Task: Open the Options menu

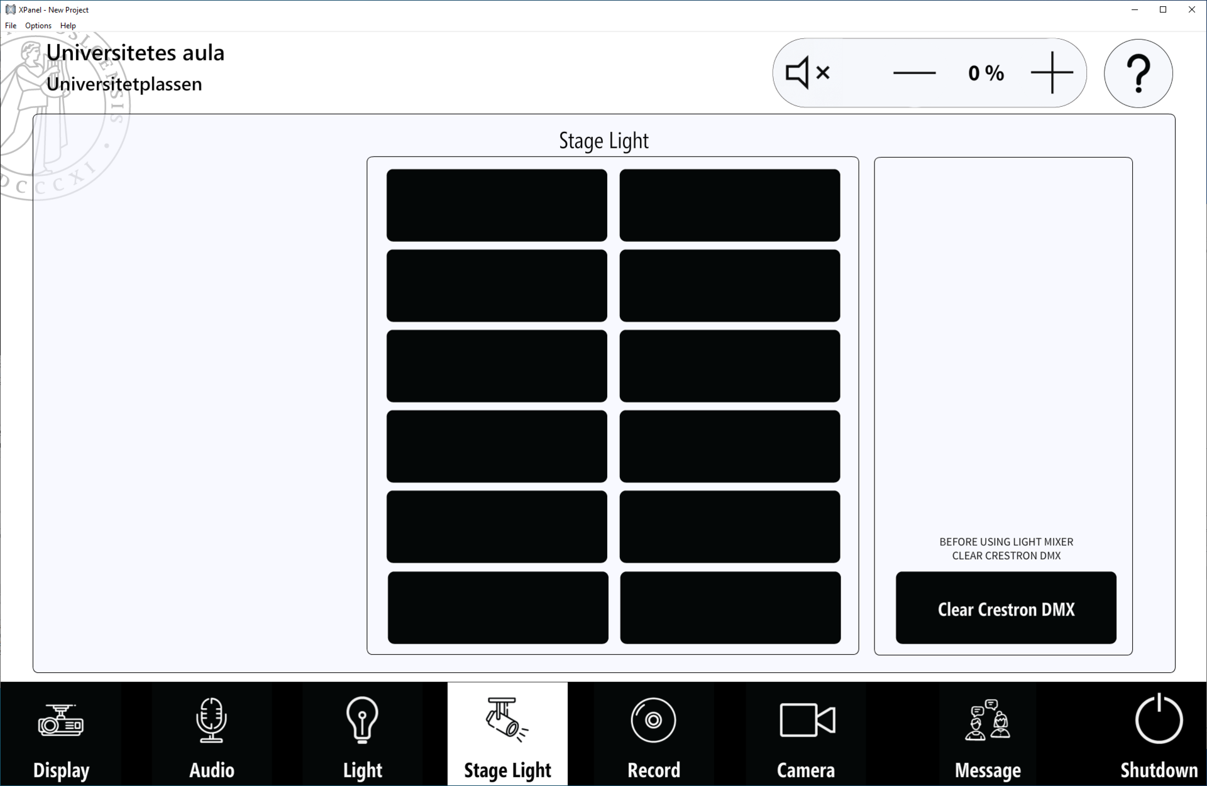Action: 38,26
